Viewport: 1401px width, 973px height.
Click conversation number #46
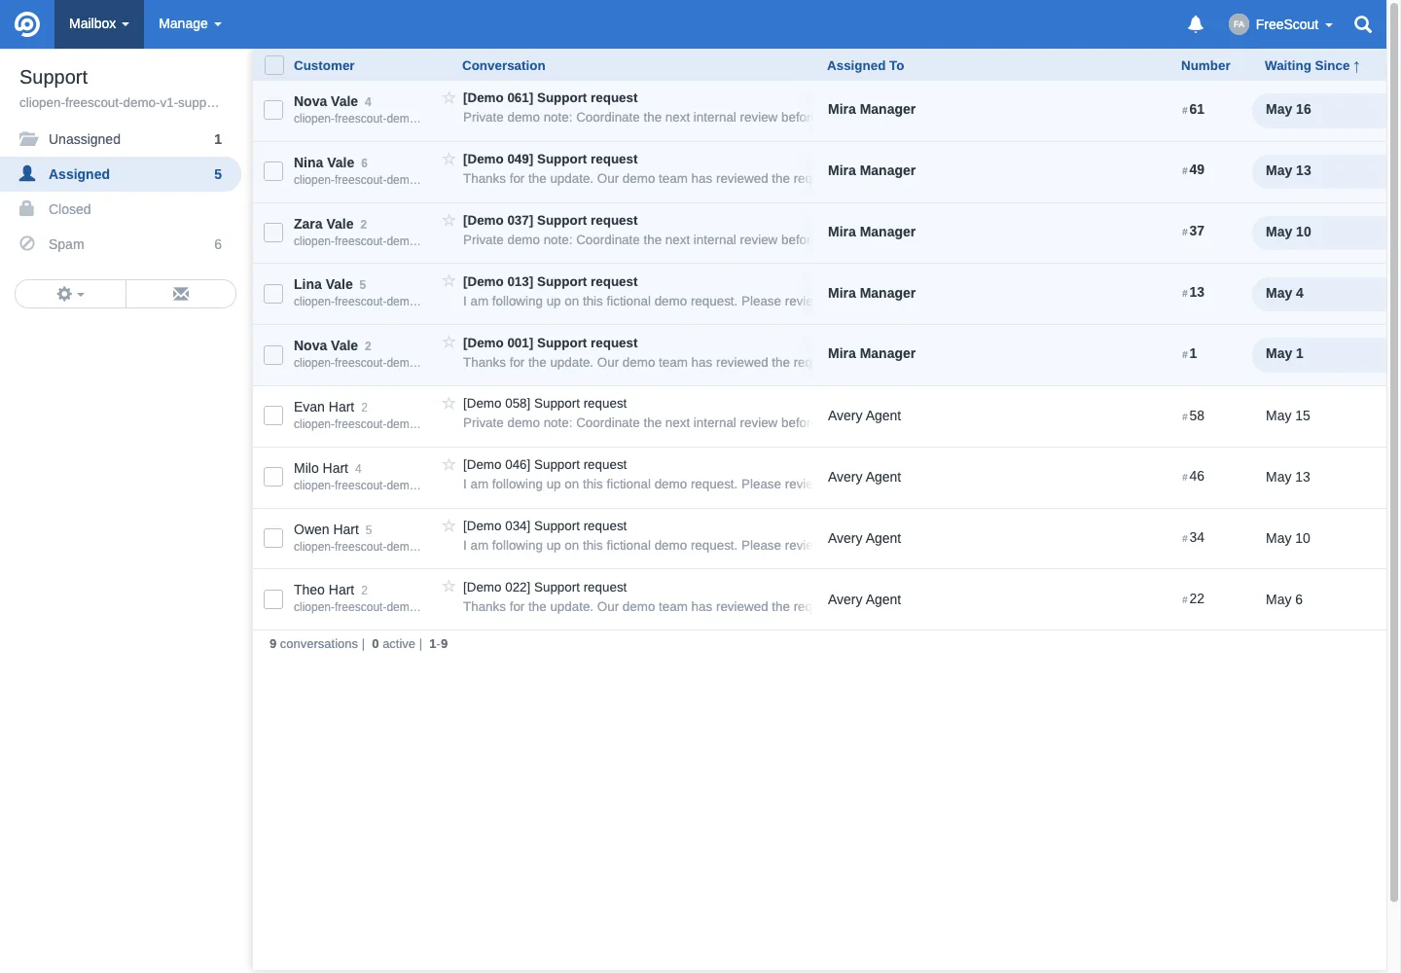click(1194, 476)
